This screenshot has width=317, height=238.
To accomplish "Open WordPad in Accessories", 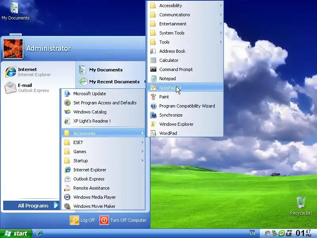I will click(185, 133).
